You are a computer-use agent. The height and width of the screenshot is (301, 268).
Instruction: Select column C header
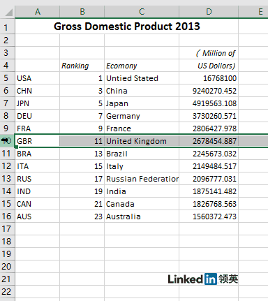(142, 12)
